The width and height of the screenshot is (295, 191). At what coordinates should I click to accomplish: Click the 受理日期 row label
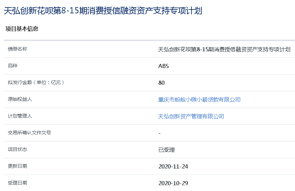coord(17,183)
